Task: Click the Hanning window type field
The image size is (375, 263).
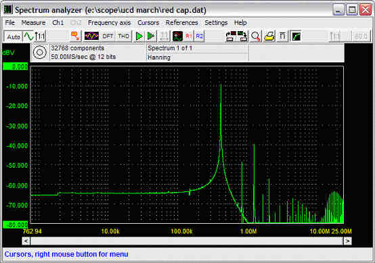Action: tap(197, 57)
